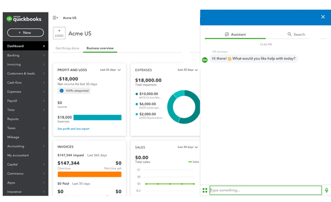Viewport: 331px width, 202px height.
Task: Click the QuickBooks logo icon
Action: tap(9, 19)
